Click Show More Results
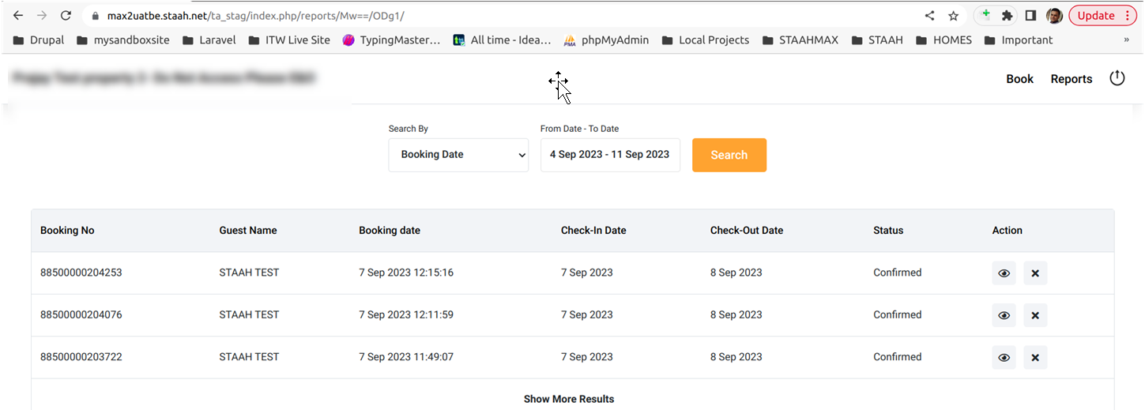Image resolution: width=1145 pixels, height=410 pixels. [x=568, y=399]
